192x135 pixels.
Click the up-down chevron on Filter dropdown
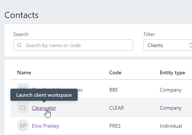(191, 45)
